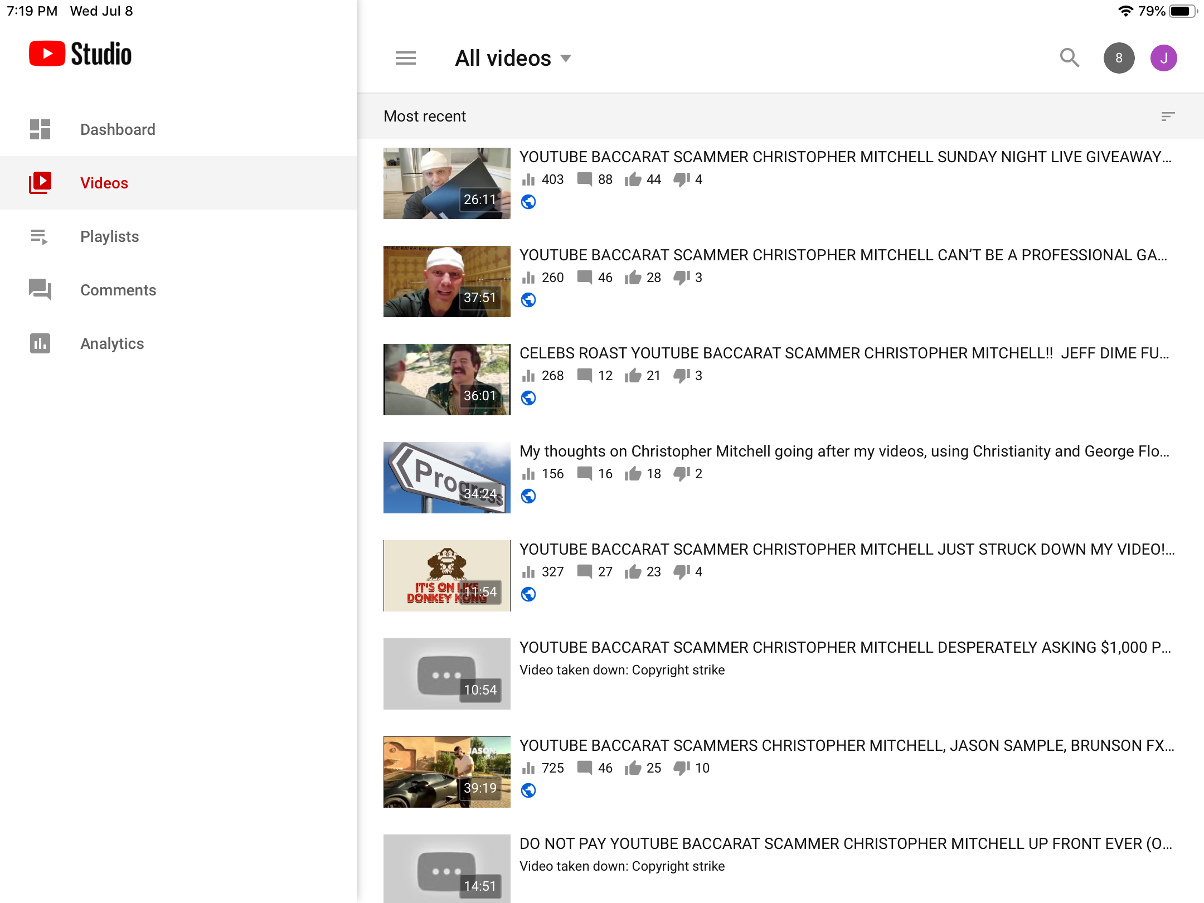The image size is (1204, 903).
Task: Click comments icon beside 88
Action: (584, 179)
